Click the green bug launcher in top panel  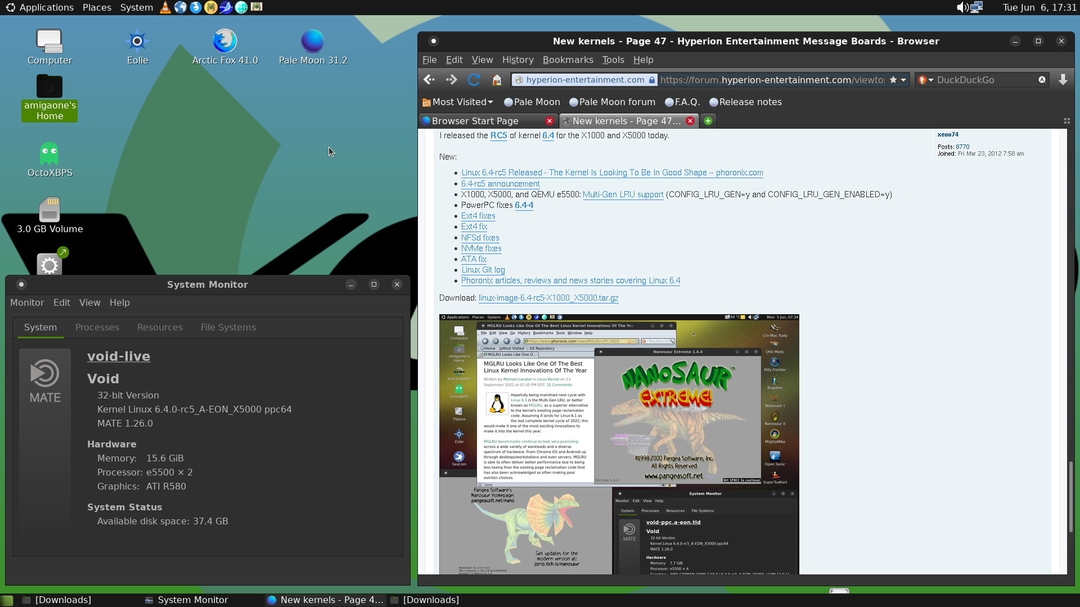click(x=256, y=7)
